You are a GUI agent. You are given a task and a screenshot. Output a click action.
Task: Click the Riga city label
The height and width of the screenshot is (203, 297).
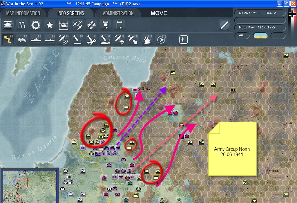tap(146, 89)
